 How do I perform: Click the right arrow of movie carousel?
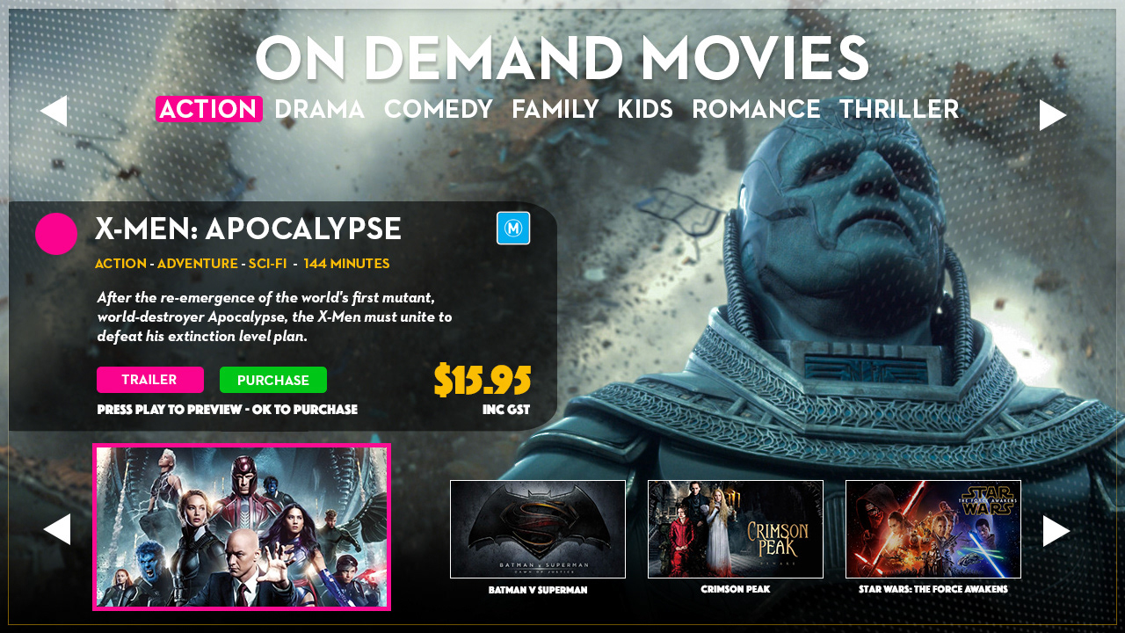[x=1056, y=530]
